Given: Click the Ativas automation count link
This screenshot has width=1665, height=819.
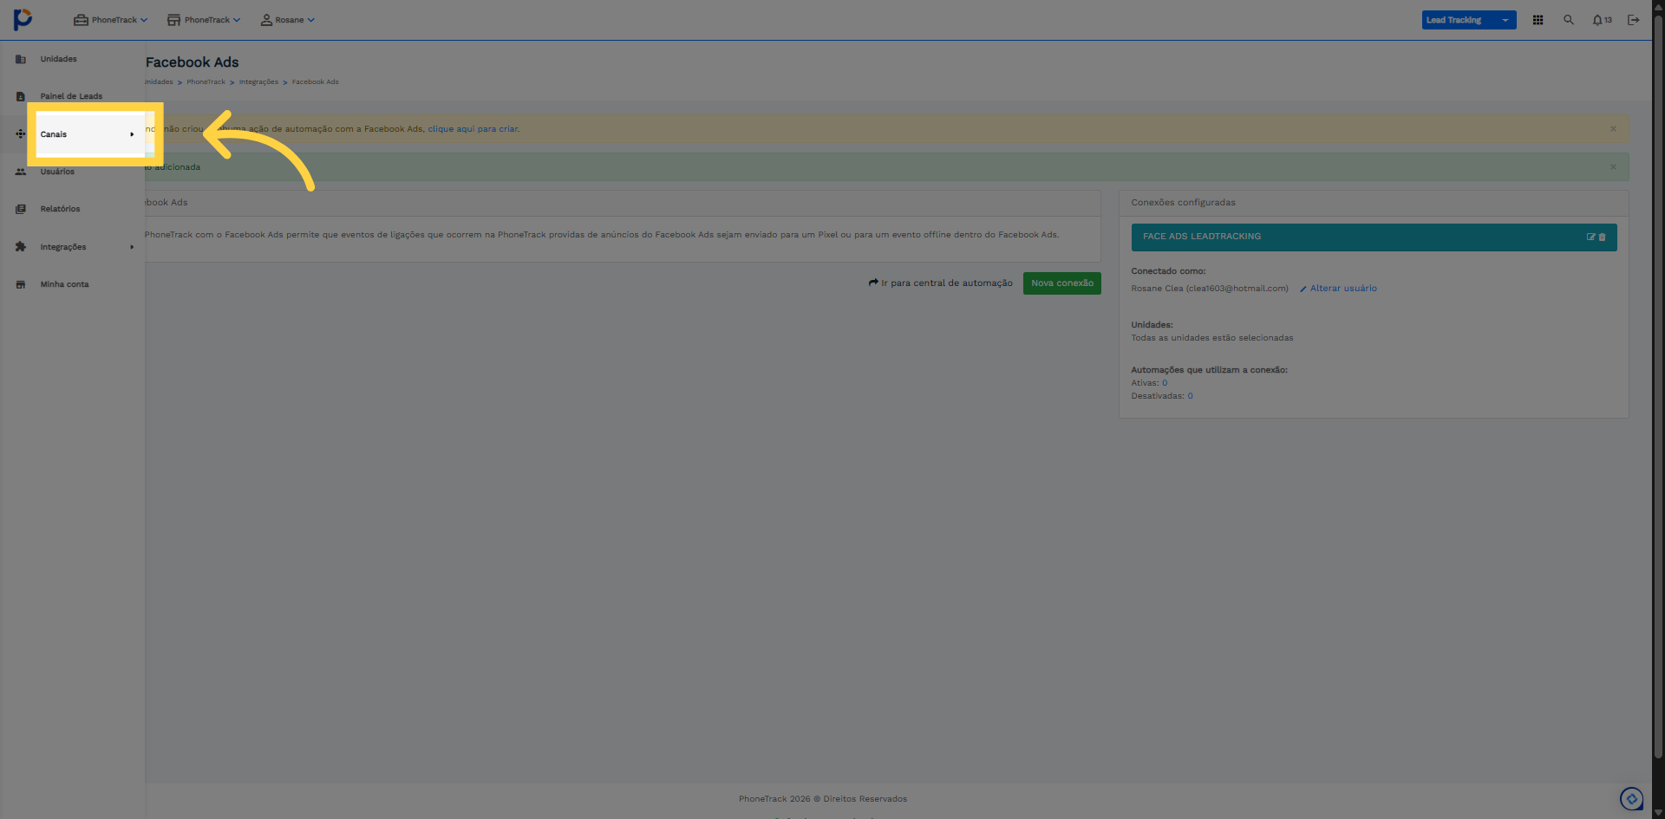Looking at the screenshot, I should point(1165,383).
